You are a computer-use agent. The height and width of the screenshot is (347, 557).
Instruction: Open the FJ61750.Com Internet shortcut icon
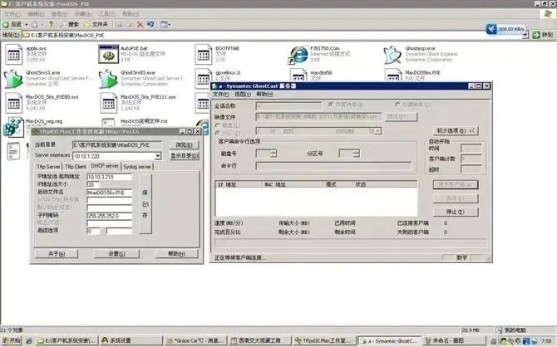(x=298, y=55)
